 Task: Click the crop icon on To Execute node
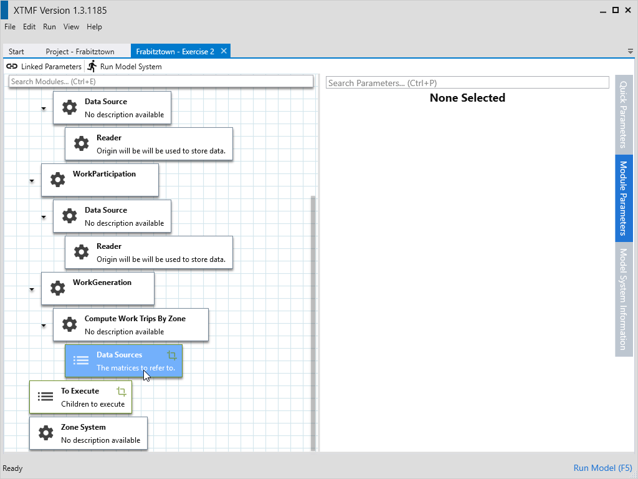(121, 392)
